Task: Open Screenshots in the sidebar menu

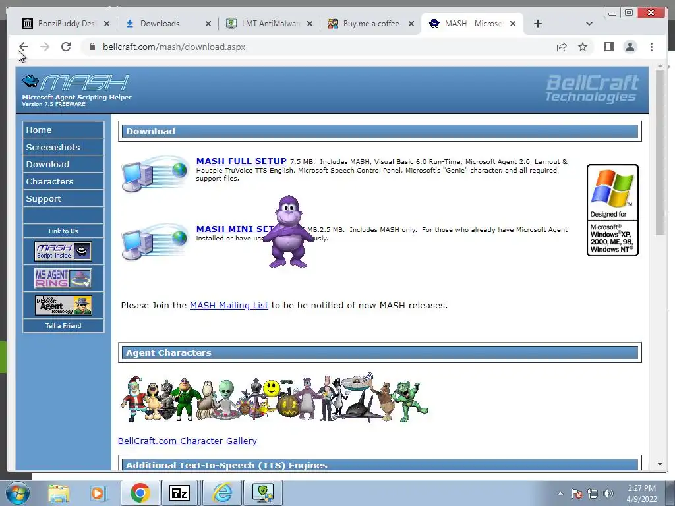Action: point(63,147)
